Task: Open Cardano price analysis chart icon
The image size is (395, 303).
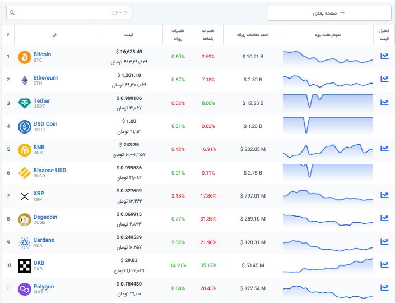Action: (384, 242)
